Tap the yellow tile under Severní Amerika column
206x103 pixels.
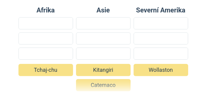click(161, 70)
